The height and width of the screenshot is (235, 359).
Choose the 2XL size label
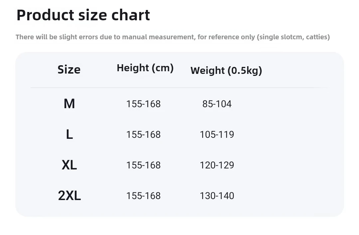(69, 196)
